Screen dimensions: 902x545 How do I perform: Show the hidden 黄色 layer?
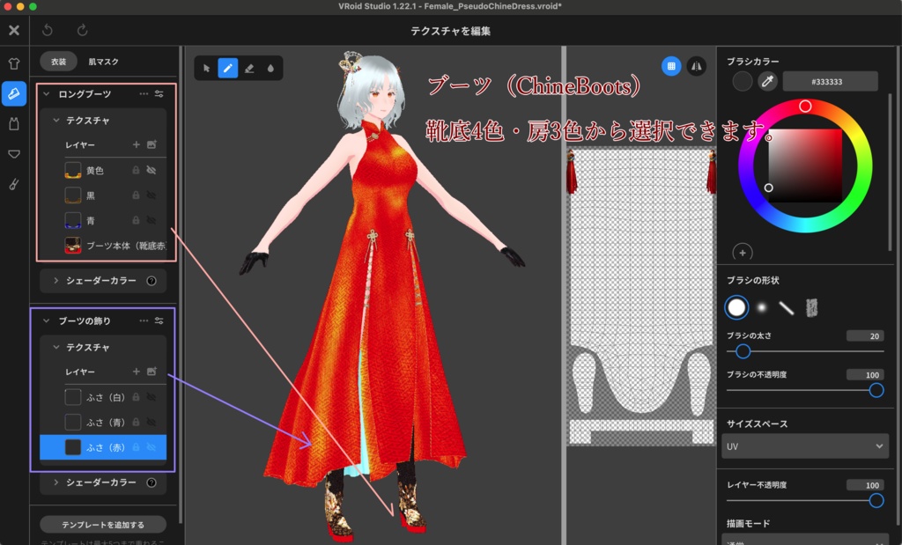click(x=150, y=170)
